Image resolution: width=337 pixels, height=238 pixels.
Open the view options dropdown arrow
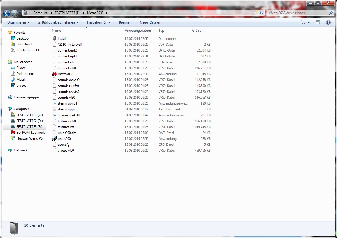coord(309,22)
